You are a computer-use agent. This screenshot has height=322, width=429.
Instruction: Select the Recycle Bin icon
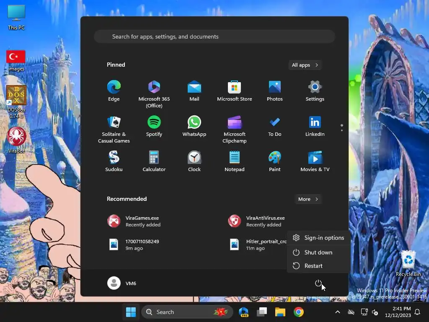point(408,263)
